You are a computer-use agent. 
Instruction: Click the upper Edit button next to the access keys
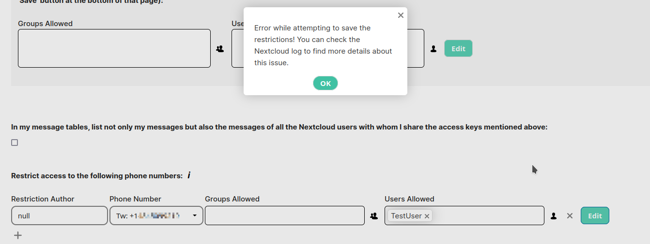click(x=458, y=48)
